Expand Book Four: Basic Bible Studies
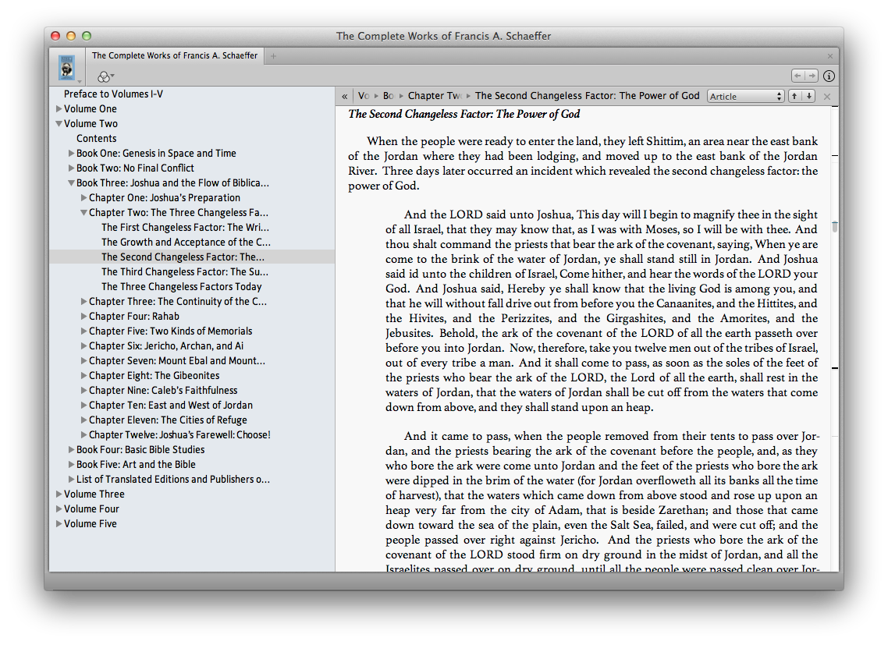This screenshot has width=888, height=652. pyautogui.click(x=71, y=449)
